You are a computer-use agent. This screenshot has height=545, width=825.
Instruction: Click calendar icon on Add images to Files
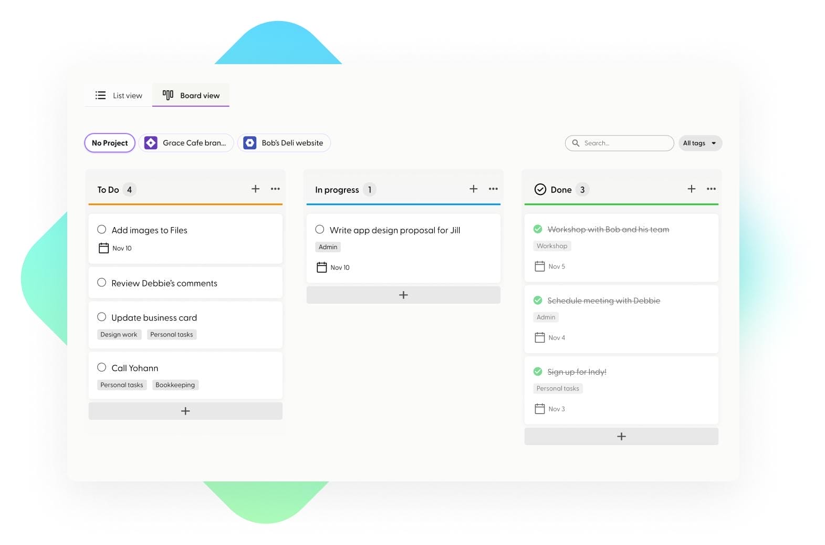(103, 248)
